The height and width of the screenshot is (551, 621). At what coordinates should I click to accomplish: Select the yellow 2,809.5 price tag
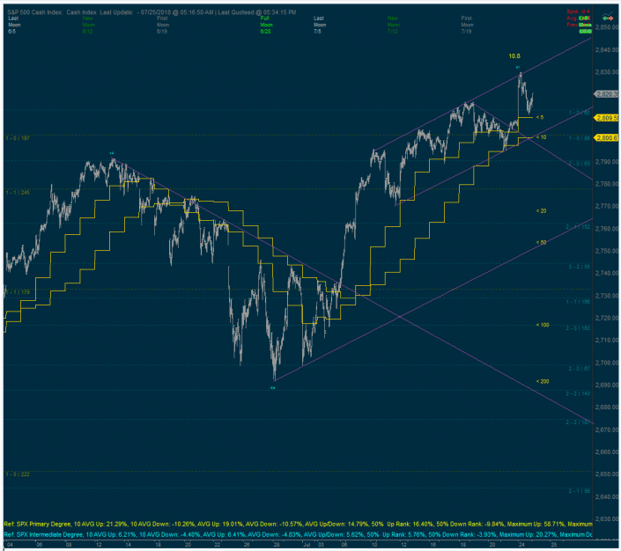[606, 118]
